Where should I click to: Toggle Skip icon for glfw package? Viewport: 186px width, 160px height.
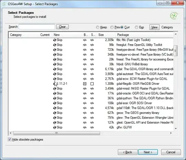click(54, 128)
